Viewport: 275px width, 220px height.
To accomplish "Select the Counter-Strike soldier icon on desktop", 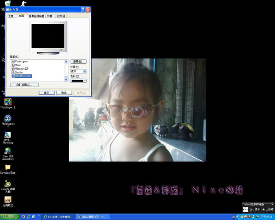I will click(x=24, y=4).
